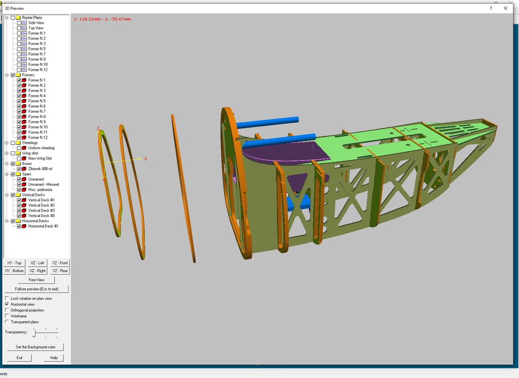Collapse the Formers tree branch
This screenshot has height=378, width=519.
(x=7, y=74)
